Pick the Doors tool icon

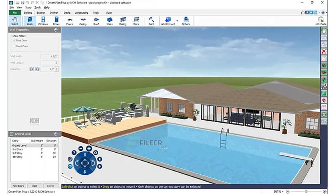pos(56,21)
